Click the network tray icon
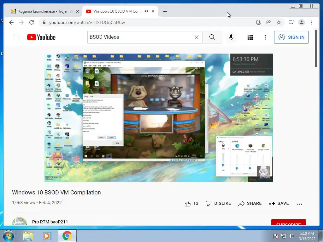Viewport: 323px width, 242px height. pos(284,236)
